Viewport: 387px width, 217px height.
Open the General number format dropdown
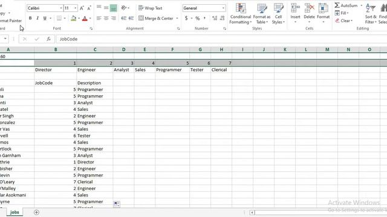click(x=223, y=8)
